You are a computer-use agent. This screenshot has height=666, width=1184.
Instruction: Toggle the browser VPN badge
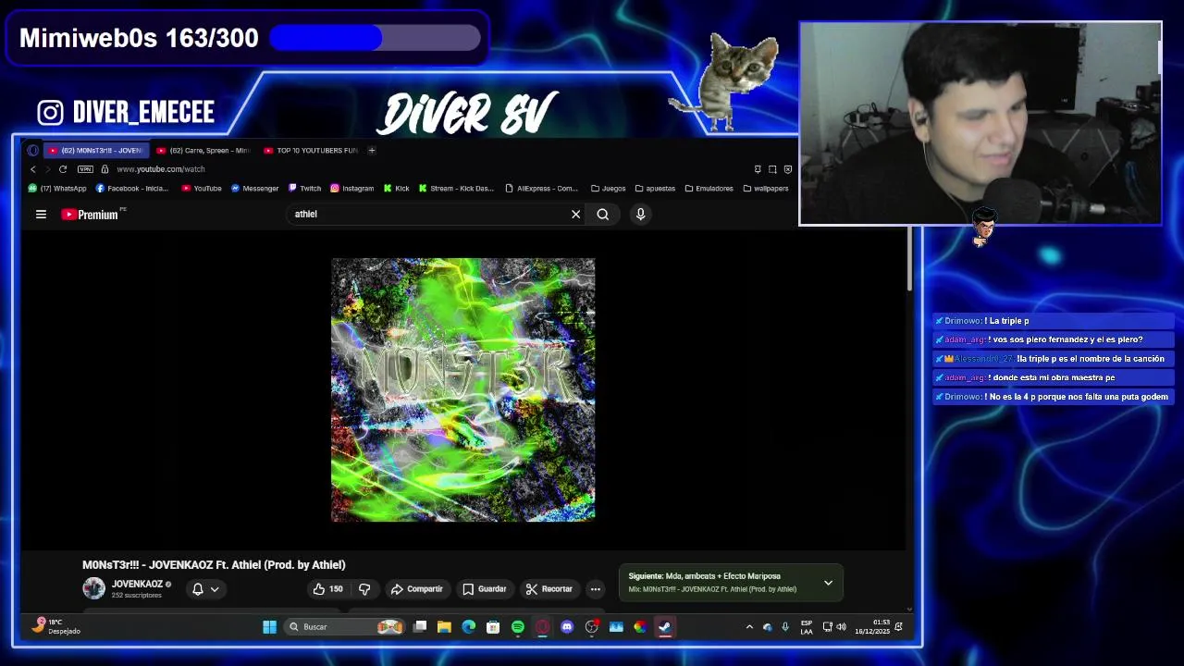pyautogui.click(x=85, y=169)
